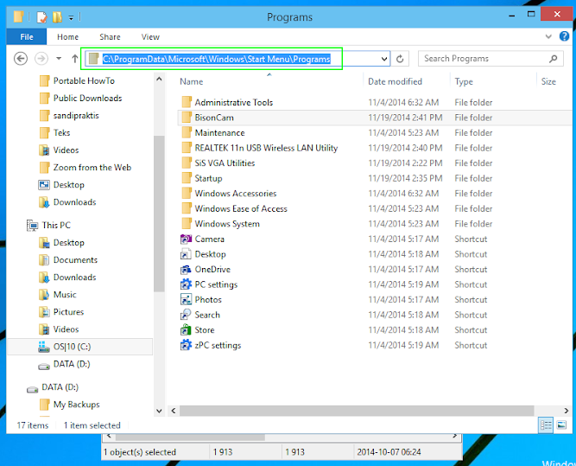Open Documents under This PC
576x466 pixels.
[75, 260]
